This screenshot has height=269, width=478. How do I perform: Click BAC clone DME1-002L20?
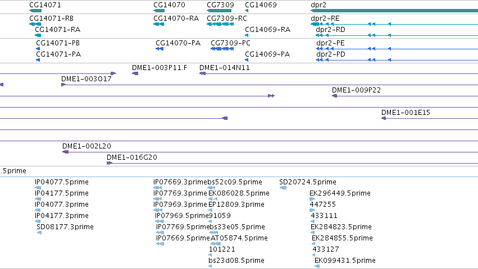(x=87, y=146)
